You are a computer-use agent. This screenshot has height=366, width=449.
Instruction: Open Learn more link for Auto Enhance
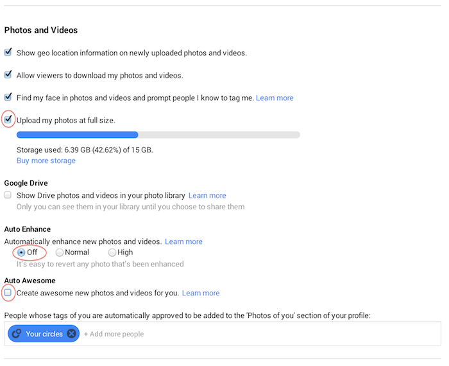coord(183,241)
